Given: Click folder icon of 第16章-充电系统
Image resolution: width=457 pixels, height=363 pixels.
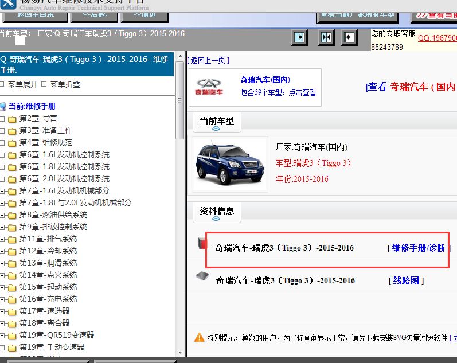Looking at the screenshot, I should click(x=12, y=300).
